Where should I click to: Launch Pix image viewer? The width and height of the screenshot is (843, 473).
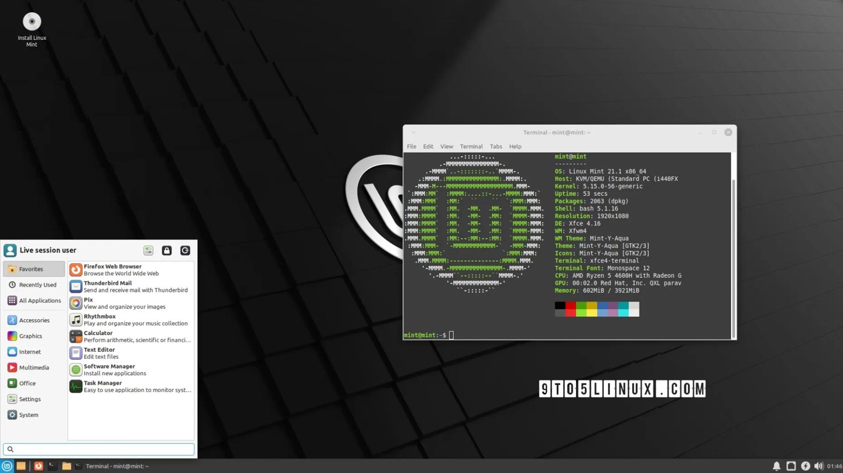click(x=131, y=303)
